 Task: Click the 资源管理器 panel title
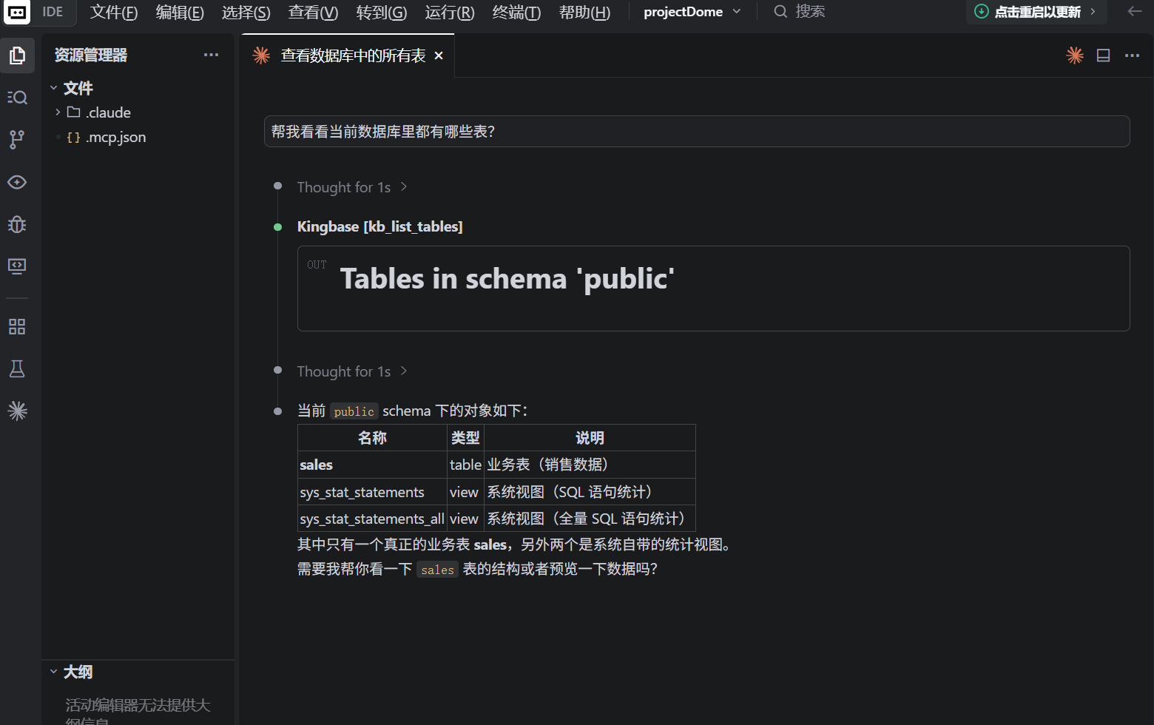click(91, 55)
